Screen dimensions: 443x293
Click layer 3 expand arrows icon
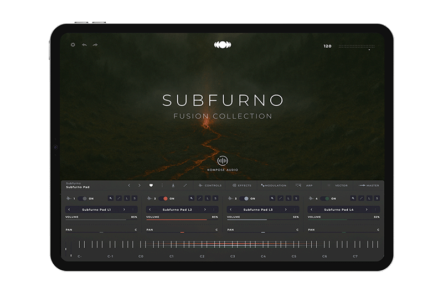pyautogui.click(x=281, y=198)
